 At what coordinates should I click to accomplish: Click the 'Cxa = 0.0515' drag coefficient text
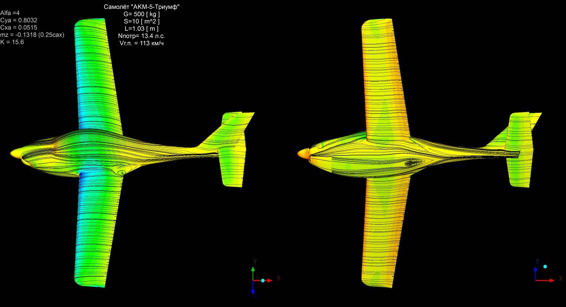coord(19,28)
